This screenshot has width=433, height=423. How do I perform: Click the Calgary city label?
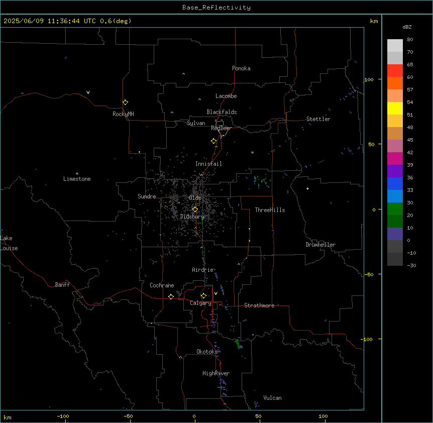coord(200,303)
